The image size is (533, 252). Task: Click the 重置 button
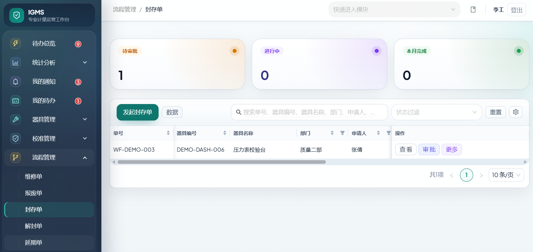click(496, 112)
